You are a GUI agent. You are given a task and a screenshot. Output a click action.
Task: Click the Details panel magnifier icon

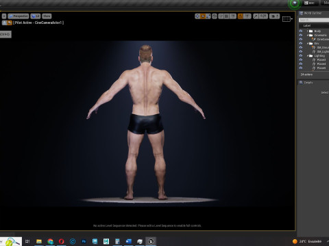301,83
